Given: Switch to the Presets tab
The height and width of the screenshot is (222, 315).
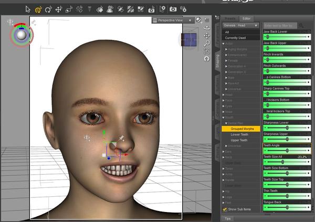Looking at the screenshot, I should pos(231,18).
